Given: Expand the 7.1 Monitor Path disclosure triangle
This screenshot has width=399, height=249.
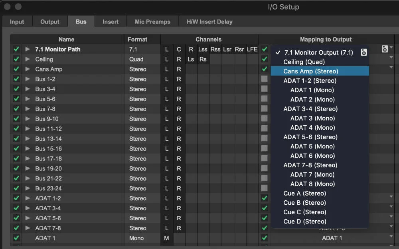Looking at the screenshot, I should (28, 49).
